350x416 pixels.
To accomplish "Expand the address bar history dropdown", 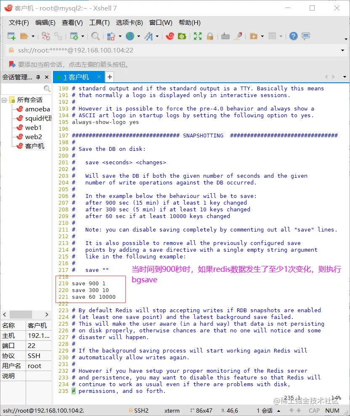I will coord(342,50).
